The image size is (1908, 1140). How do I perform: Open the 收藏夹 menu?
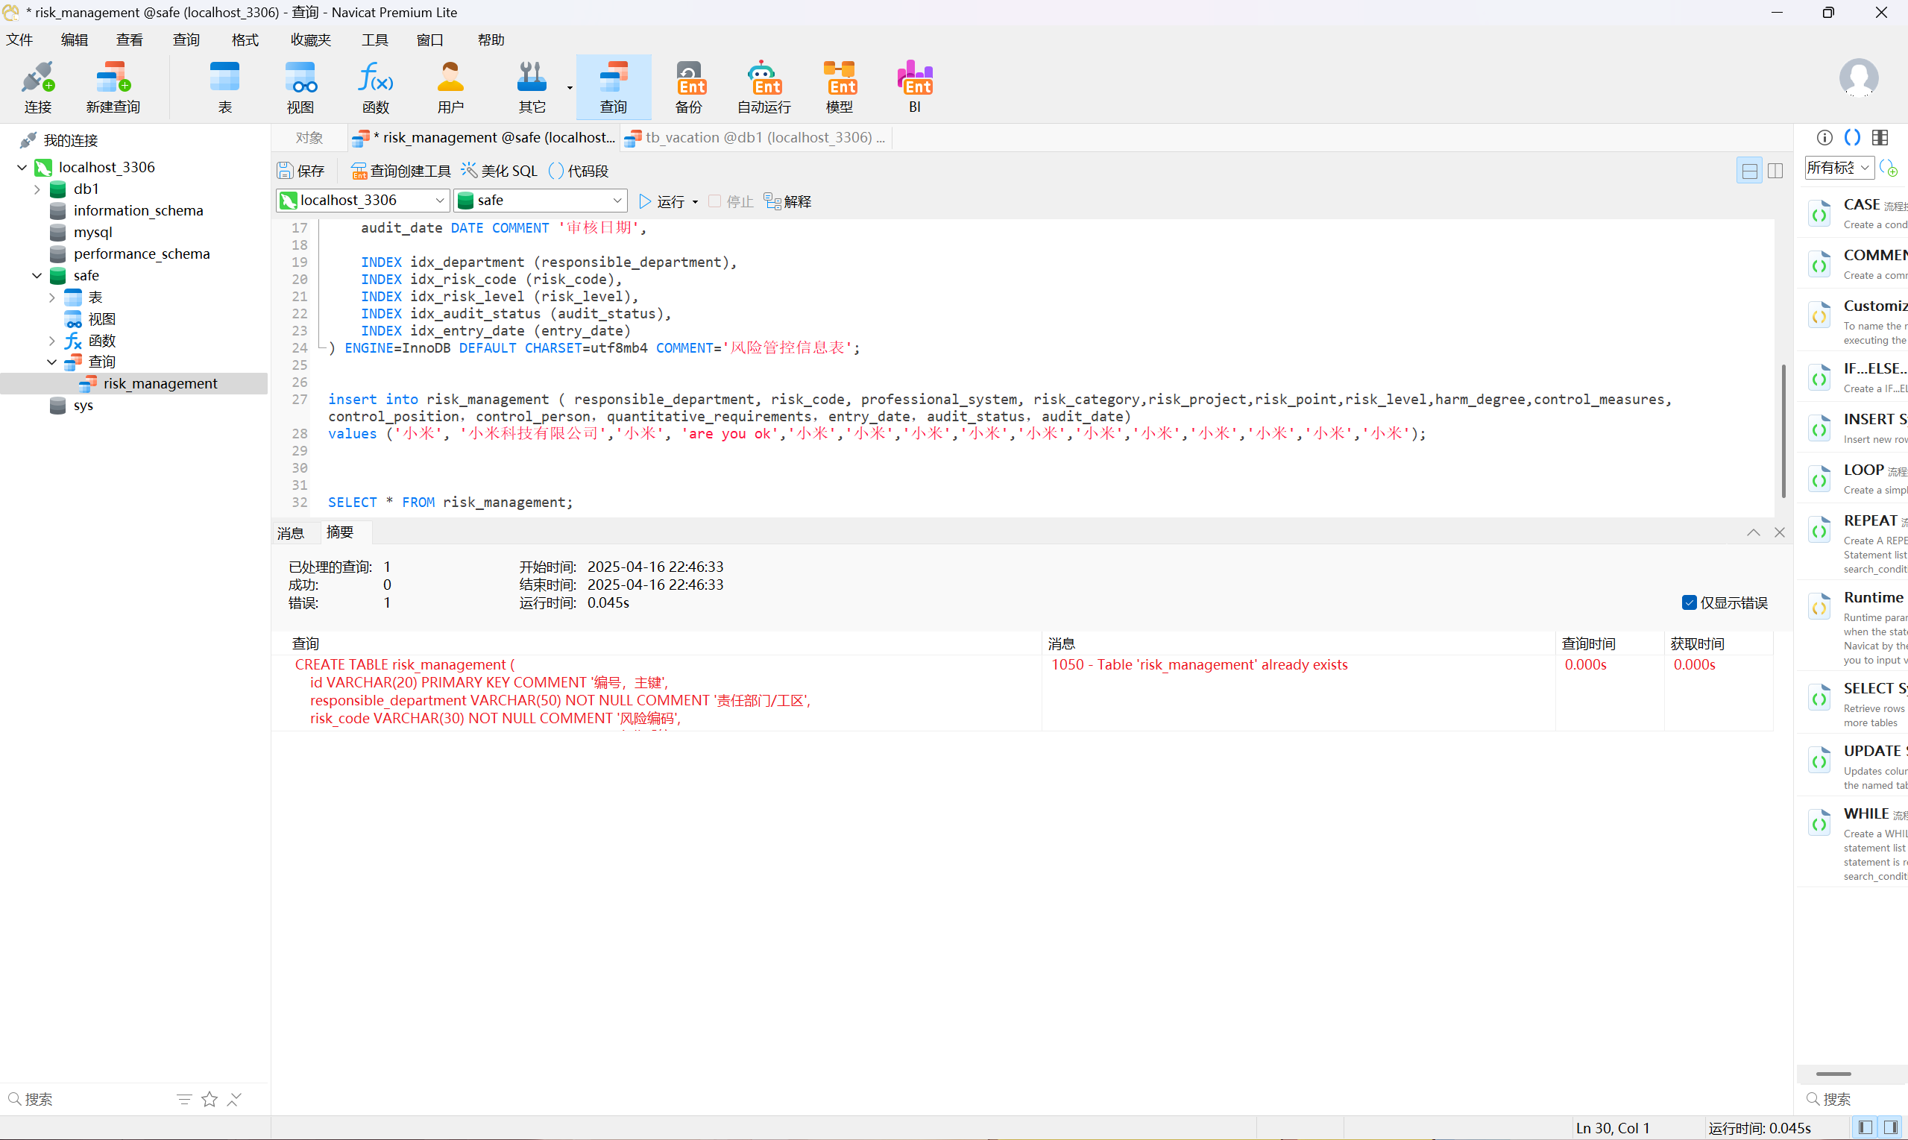pos(310,40)
